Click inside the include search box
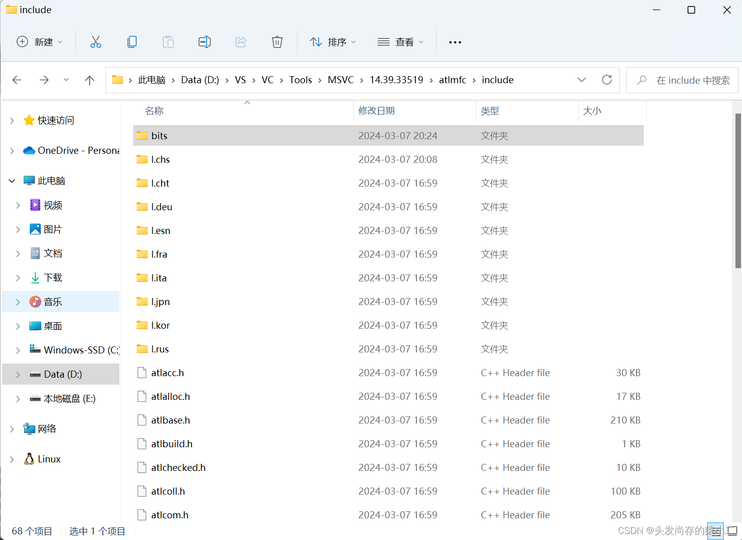 click(682, 80)
